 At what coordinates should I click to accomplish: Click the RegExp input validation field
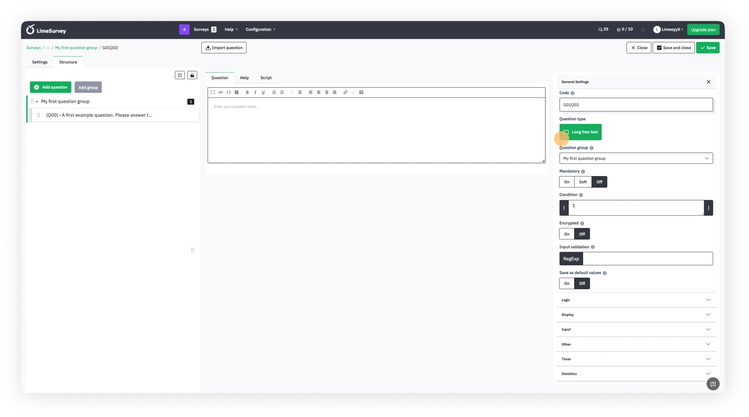pos(647,259)
